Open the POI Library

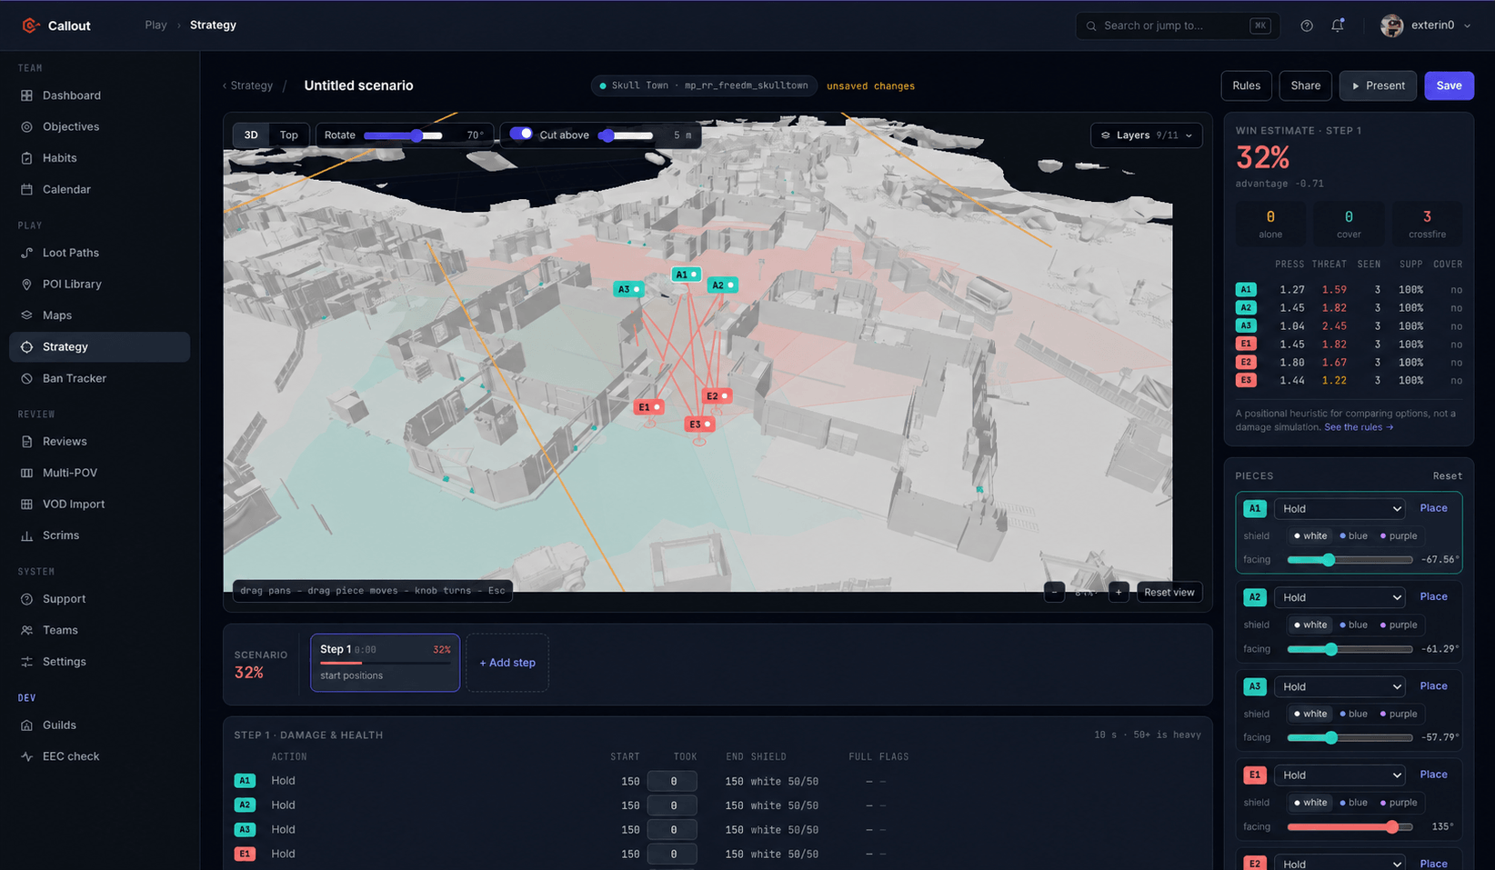(x=99, y=284)
